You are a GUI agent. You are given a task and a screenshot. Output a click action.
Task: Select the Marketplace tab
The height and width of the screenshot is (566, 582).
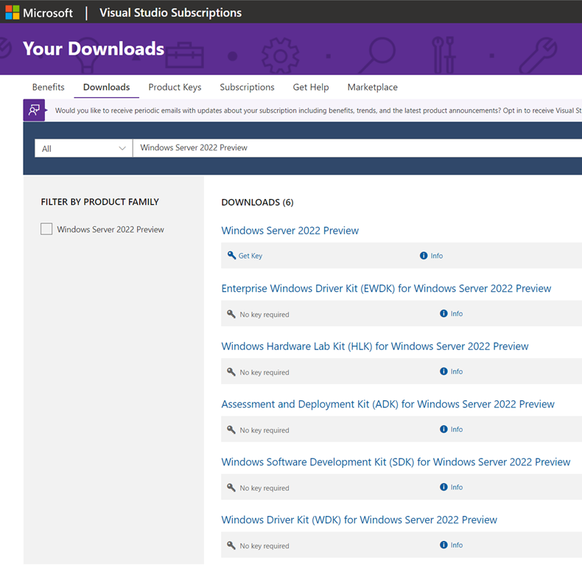tap(372, 87)
